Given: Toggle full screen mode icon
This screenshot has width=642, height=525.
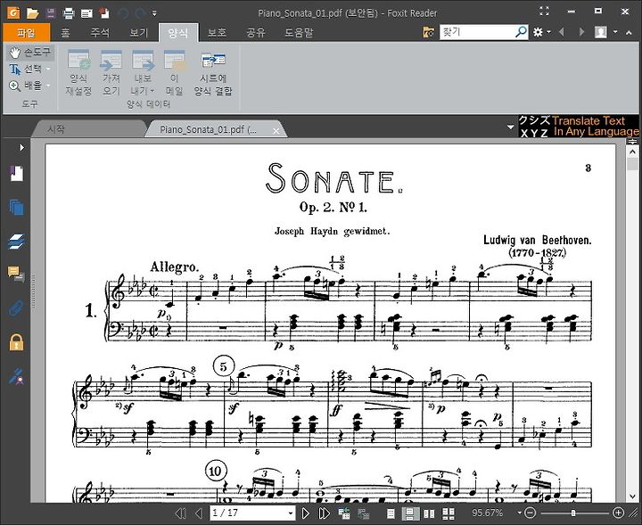Looking at the screenshot, I should click(544, 12).
